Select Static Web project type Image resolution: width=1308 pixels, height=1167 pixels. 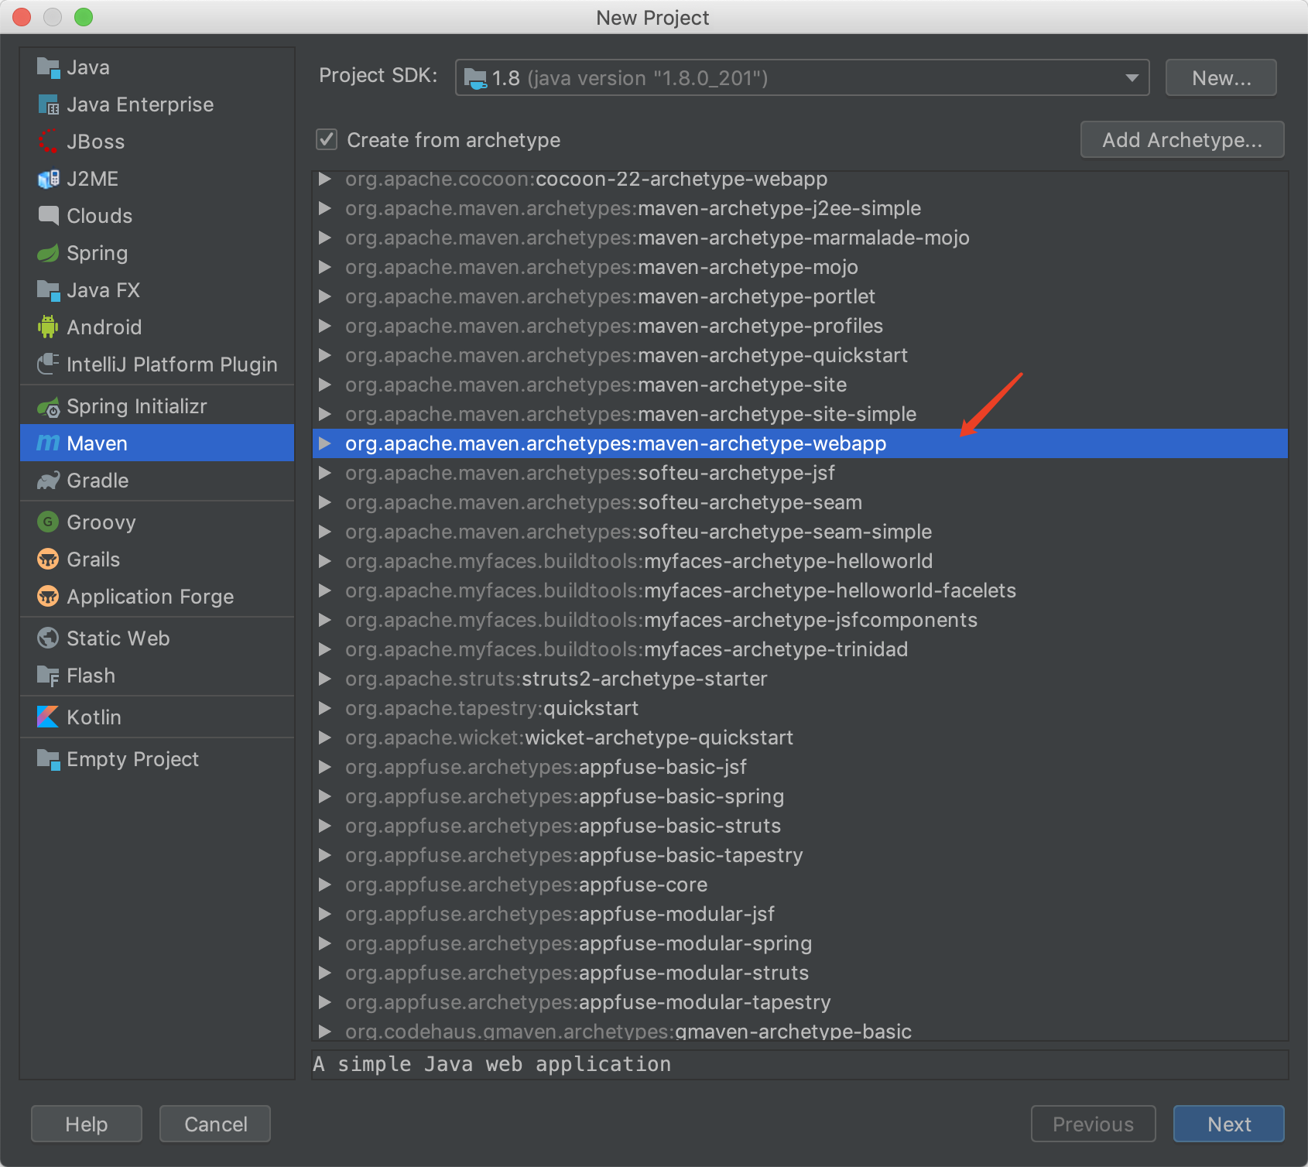point(157,638)
